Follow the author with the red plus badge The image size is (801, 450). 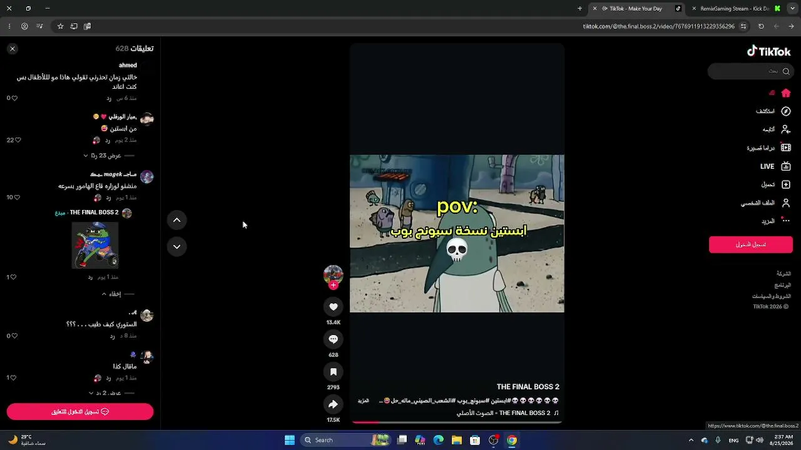pyautogui.click(x=334, y=285)
